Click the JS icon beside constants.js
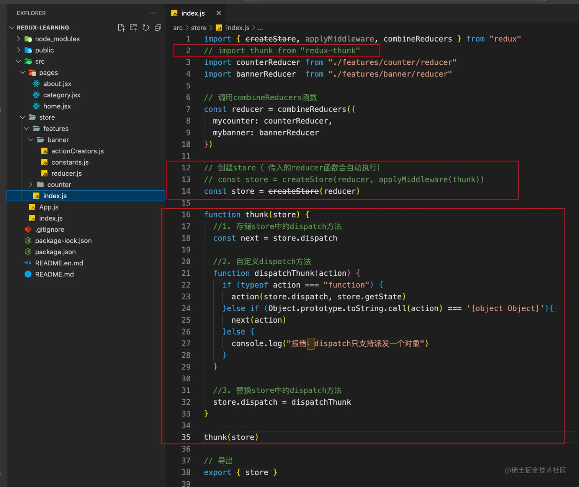This screenshot has height=487, width=579. pyautogui.click(x=44, y=162)
